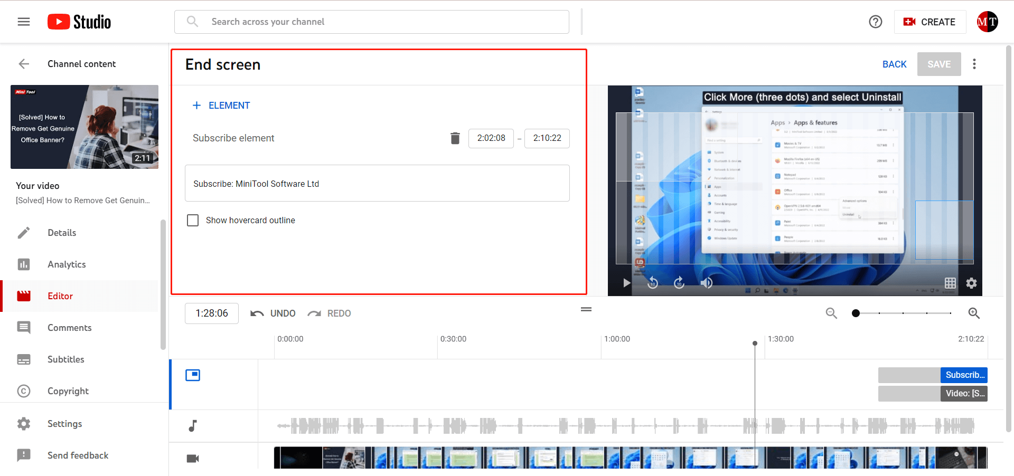Toggle the preview grid overlay icon
1014x476 pixels.
[x=950, y=283]
